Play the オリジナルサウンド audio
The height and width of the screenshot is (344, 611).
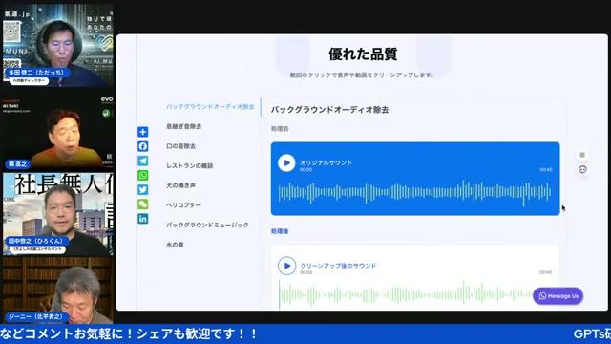(286, 163)
